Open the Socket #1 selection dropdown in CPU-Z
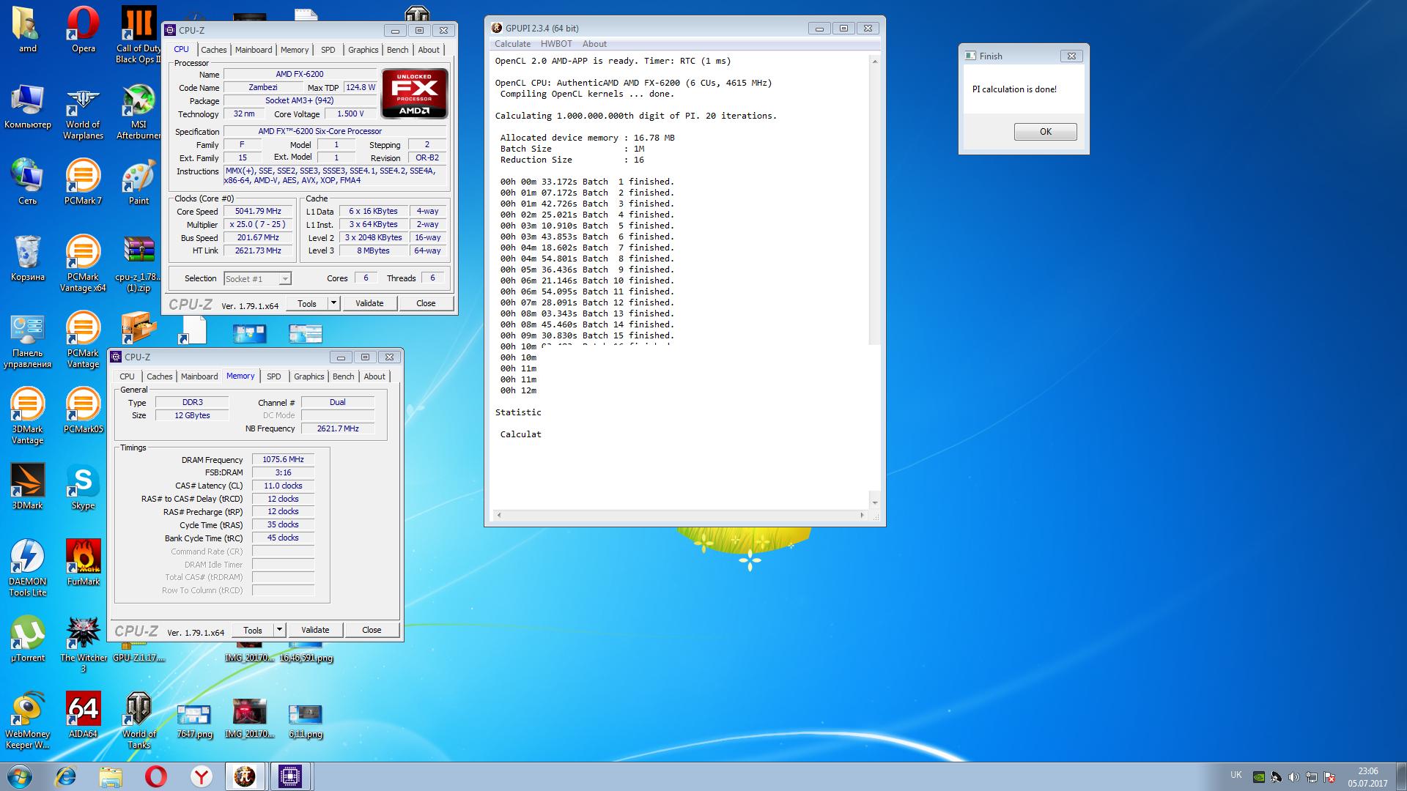Image resolution: width=1407 pixels, height=791 pixels. (257, 278)
